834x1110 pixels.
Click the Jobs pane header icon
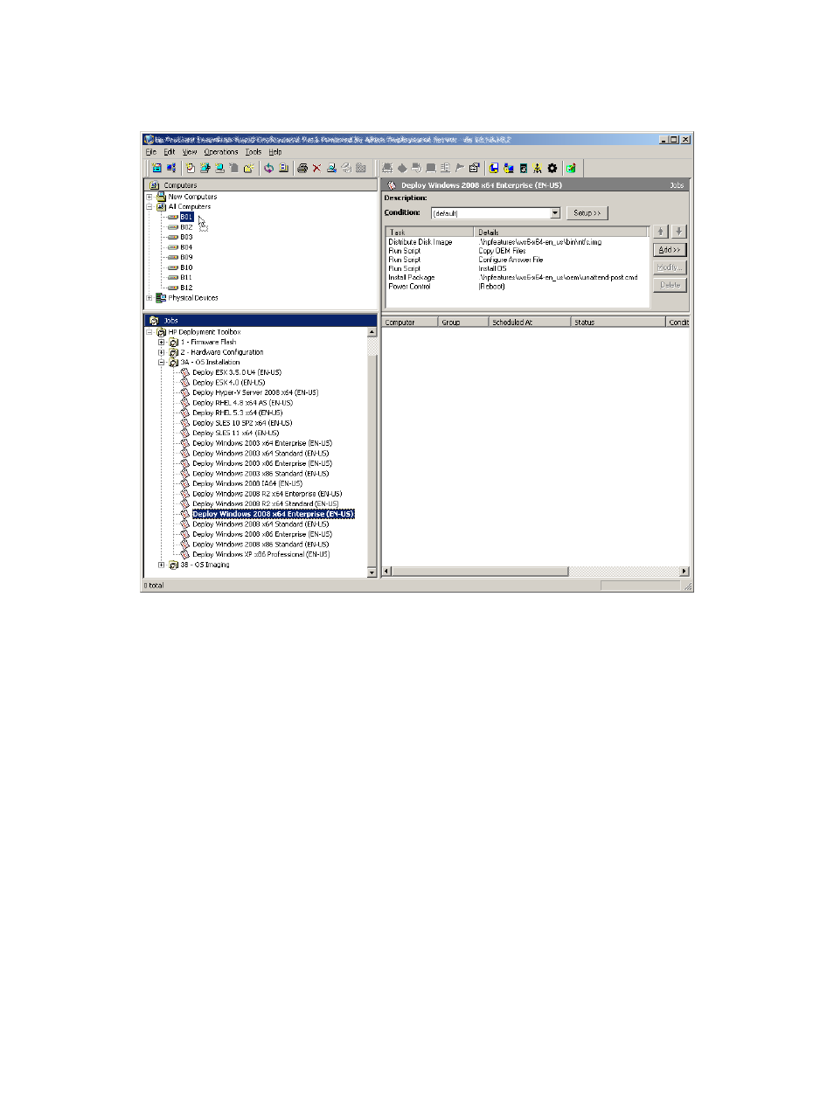click(x=155, y=321)
